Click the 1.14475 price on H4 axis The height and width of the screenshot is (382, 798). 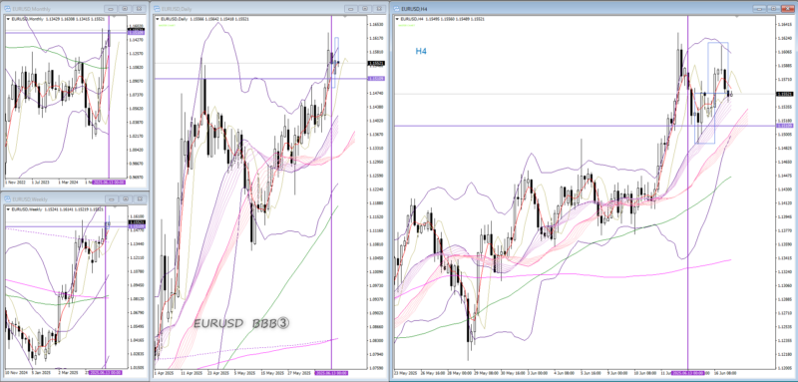pos(785,176)
